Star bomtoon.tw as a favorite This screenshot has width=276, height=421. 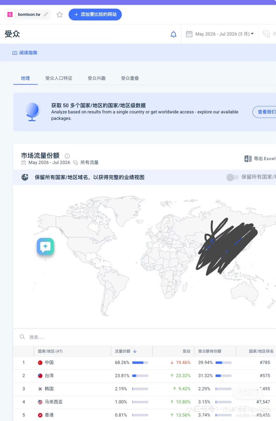(60, 14)
